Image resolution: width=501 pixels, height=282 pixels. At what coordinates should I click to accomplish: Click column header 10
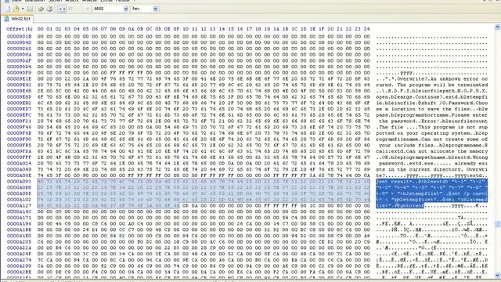186,29
